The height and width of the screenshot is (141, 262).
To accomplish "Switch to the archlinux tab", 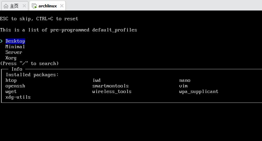I will click(x=48, y=6).
